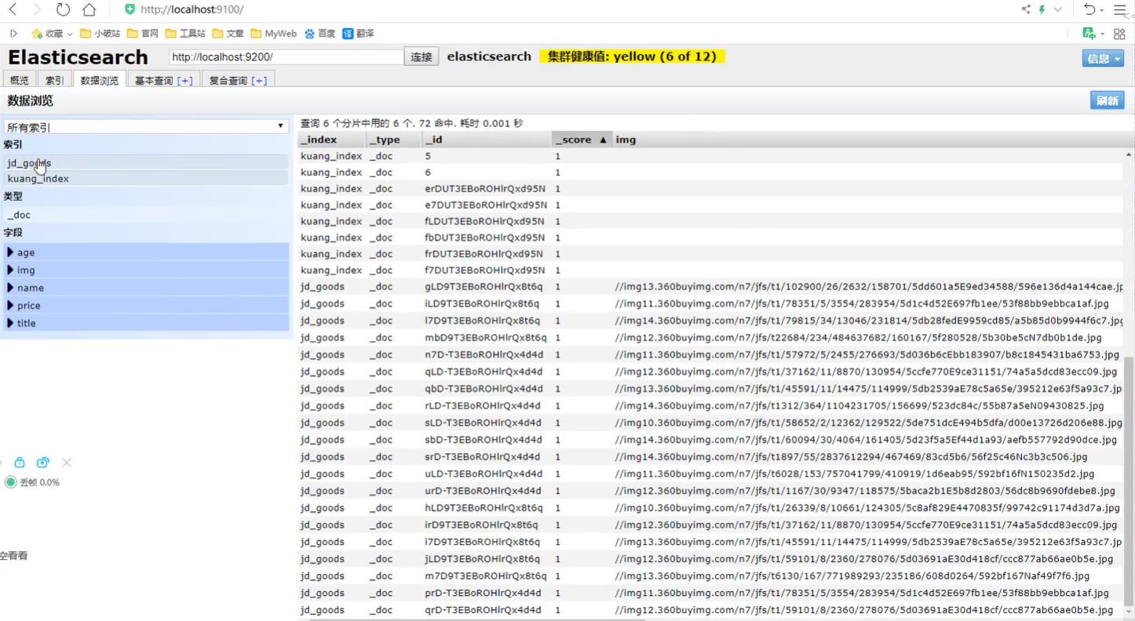Click the browser forward arrow
Image resolution: width=1135 pixels, height=621 pixels.
click(37, 9)
